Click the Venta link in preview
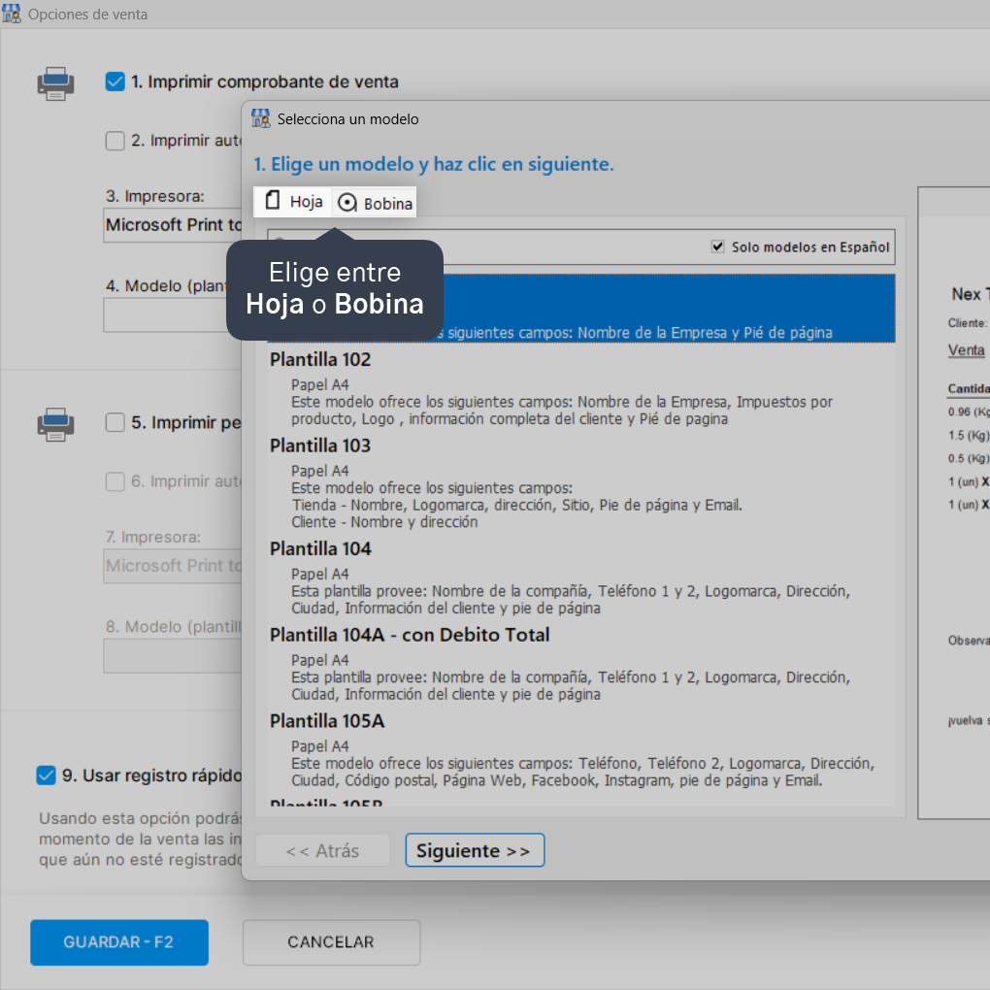 (x=966, y=350)
